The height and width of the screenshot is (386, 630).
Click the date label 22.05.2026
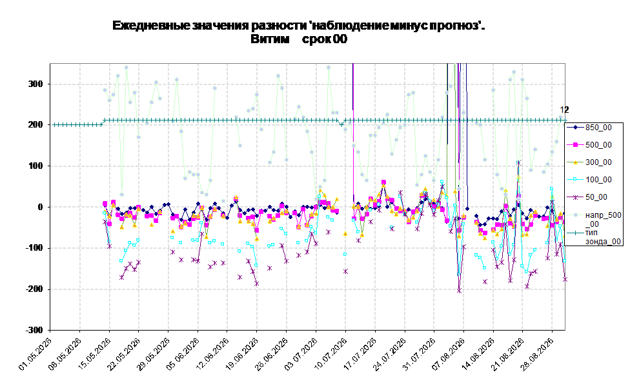(x=124, y=354)
